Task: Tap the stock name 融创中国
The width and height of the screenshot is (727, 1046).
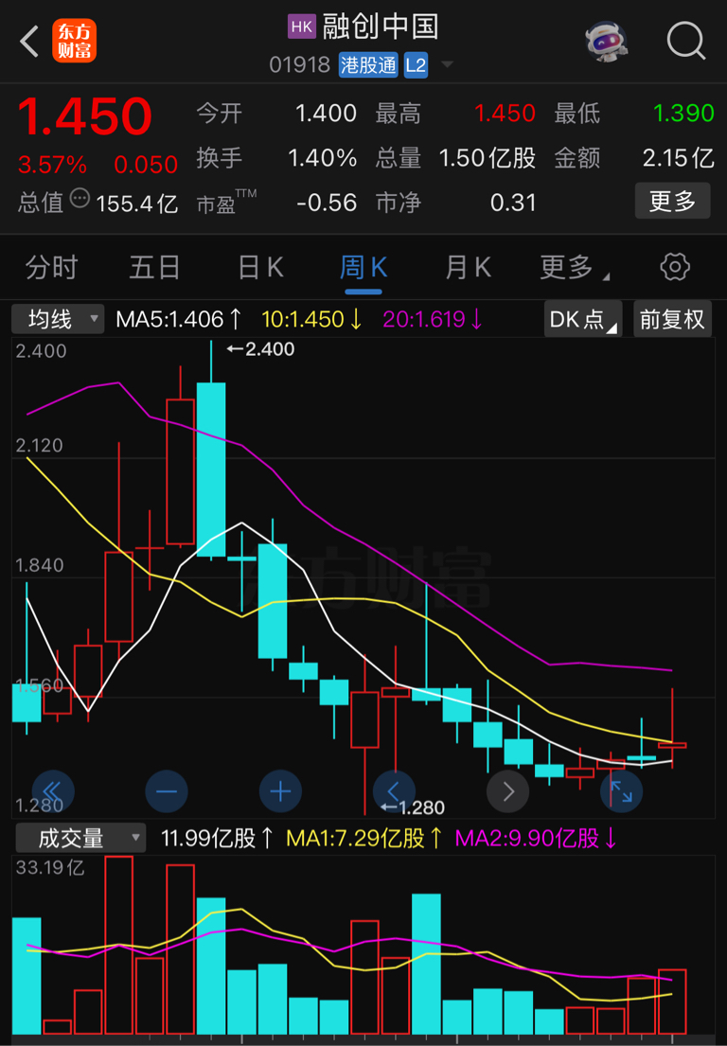Action: point(381,27)
